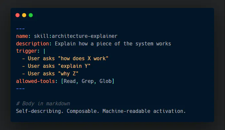Click the closing '---' front matter delimiter
The height and width of the screenshot is (130, 225).
pyautogui.click(x=20, y=89)
